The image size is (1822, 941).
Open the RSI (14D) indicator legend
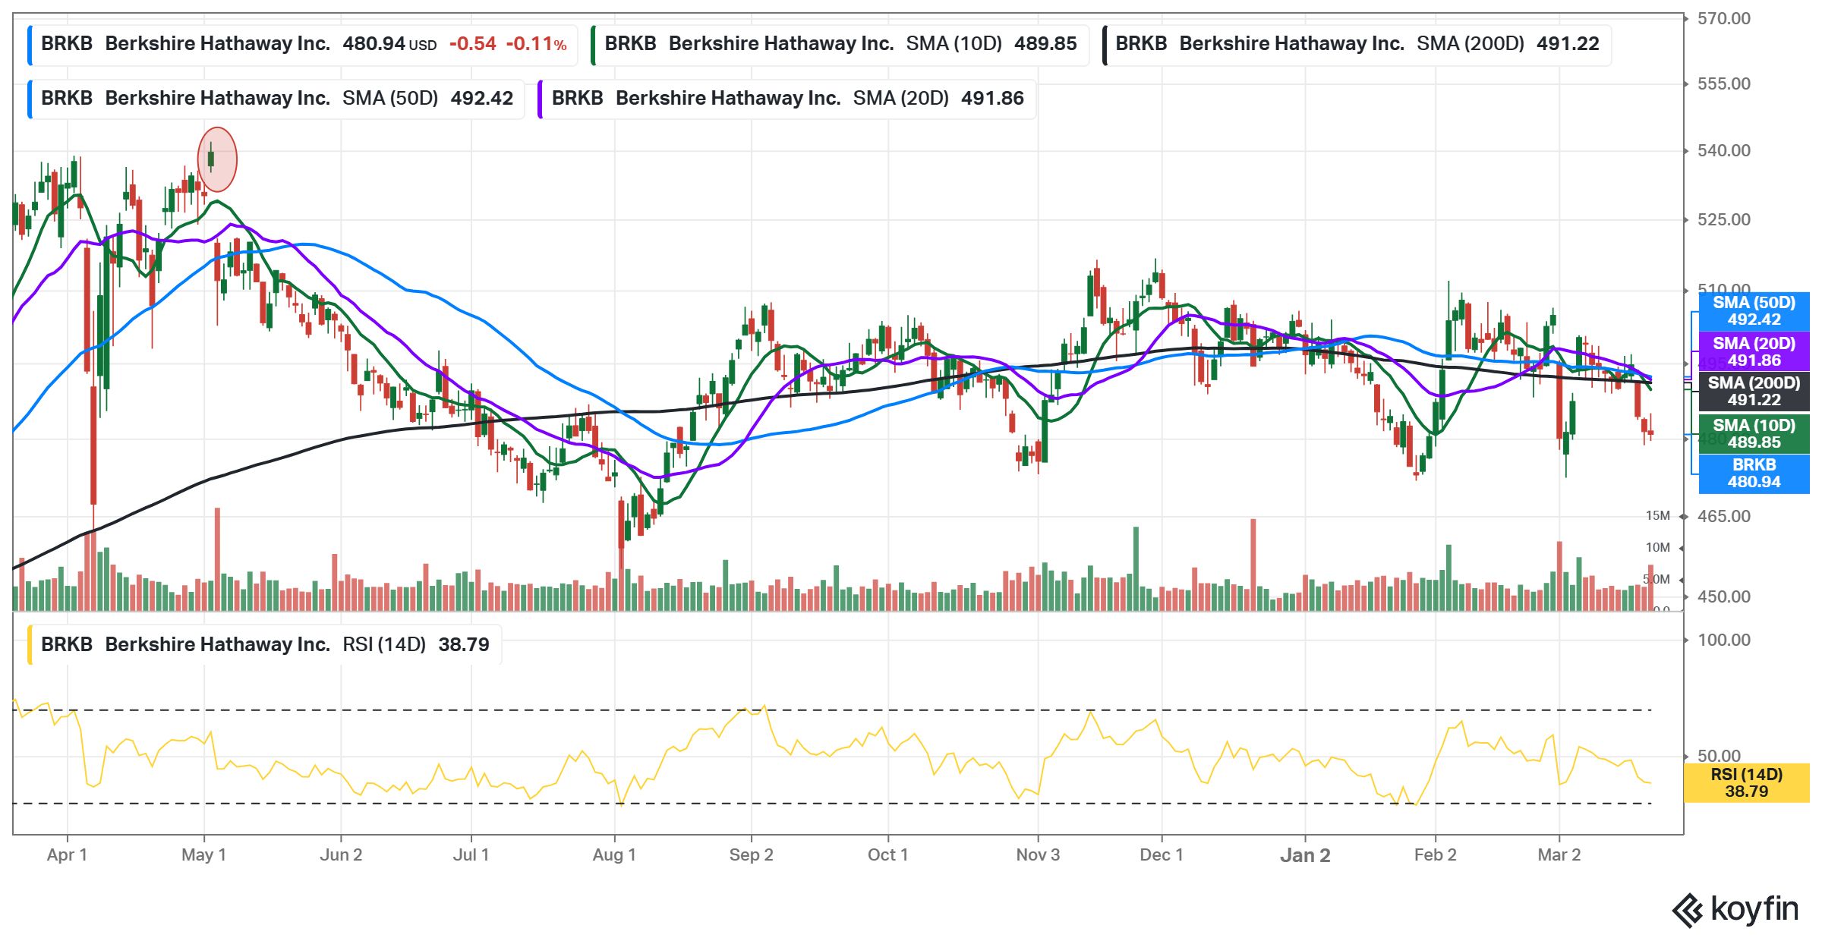point(265,645)
